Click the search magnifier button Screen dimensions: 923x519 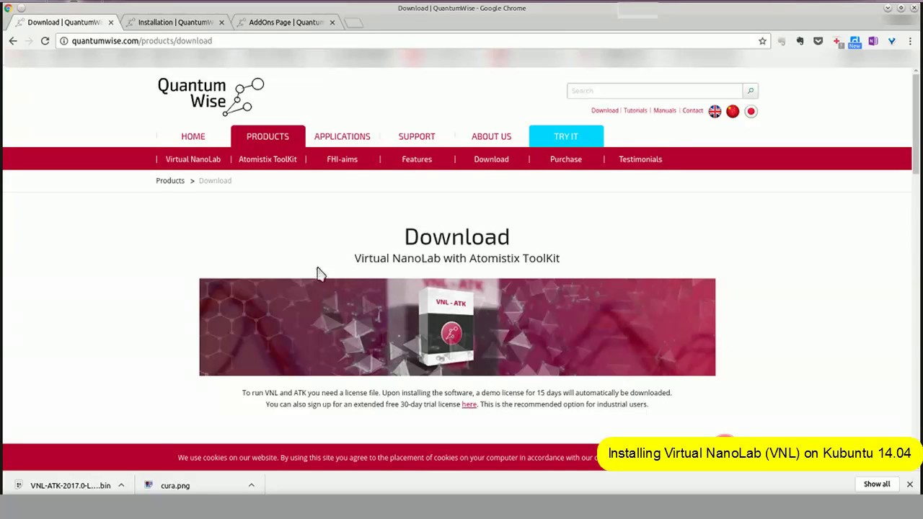pos(751,91)
